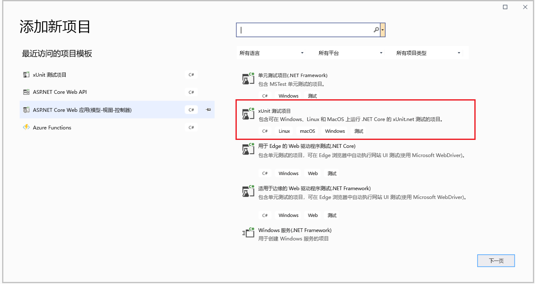This screenshot has width=535, height=284.
Task: Open the search box dropdown arrow
Action: (x=383, y=30)
